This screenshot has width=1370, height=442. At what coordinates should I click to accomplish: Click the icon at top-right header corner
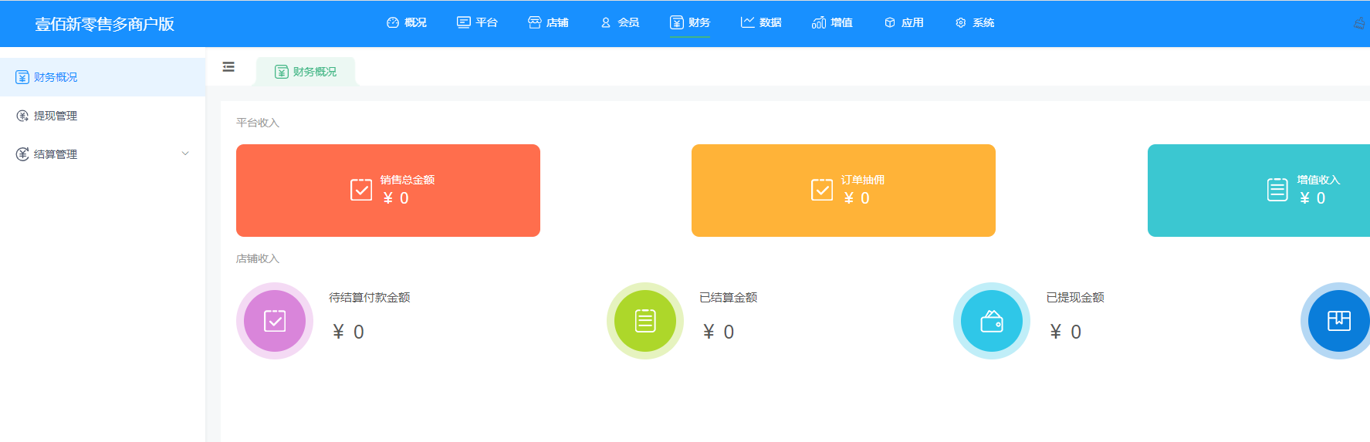1360,23
